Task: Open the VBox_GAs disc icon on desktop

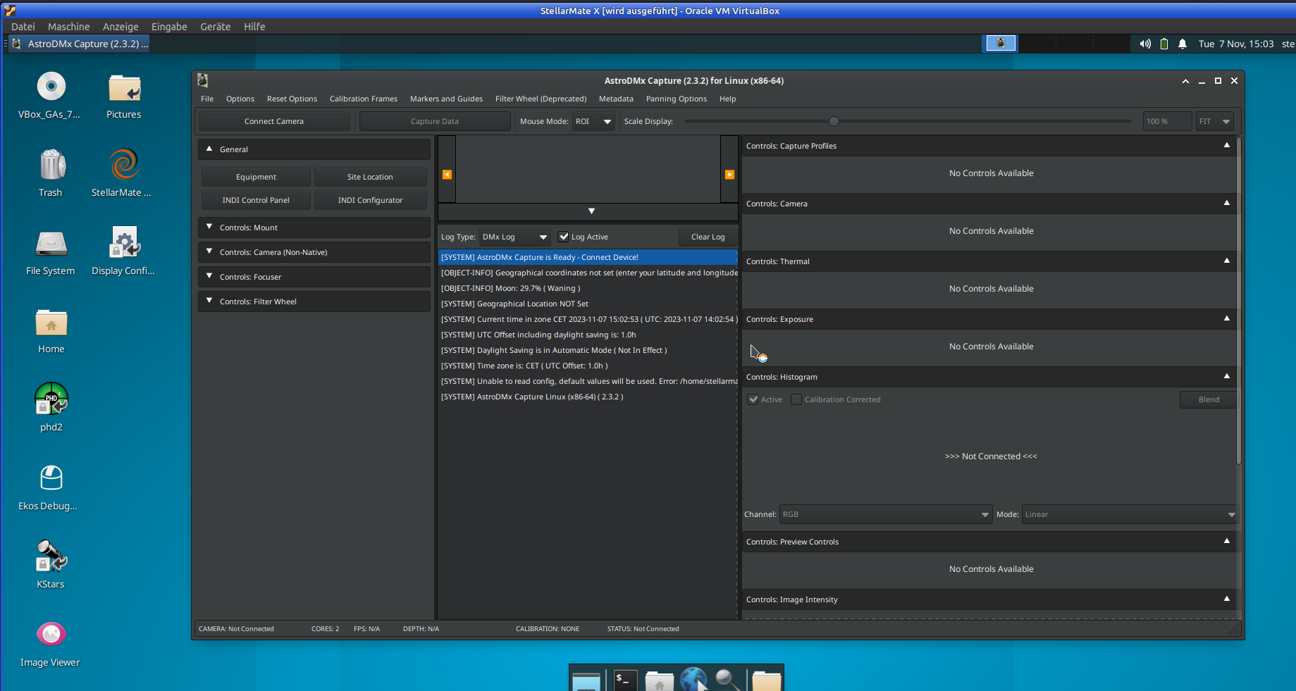Action: pyautogui.click(x=51, y=87)
